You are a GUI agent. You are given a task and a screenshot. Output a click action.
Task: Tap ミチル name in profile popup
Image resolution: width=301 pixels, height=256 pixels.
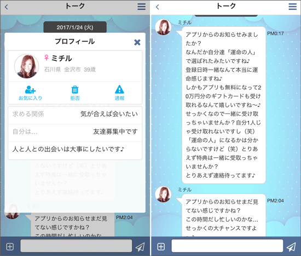click(62, 58)
